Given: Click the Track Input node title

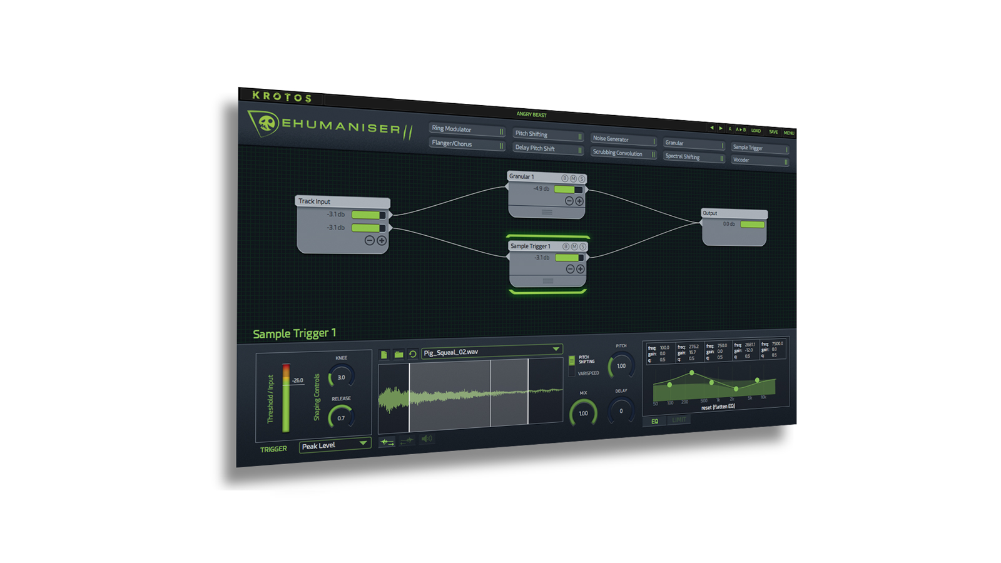Looking at the screenshot, I should pyautogui.click(x=315, y=201).
